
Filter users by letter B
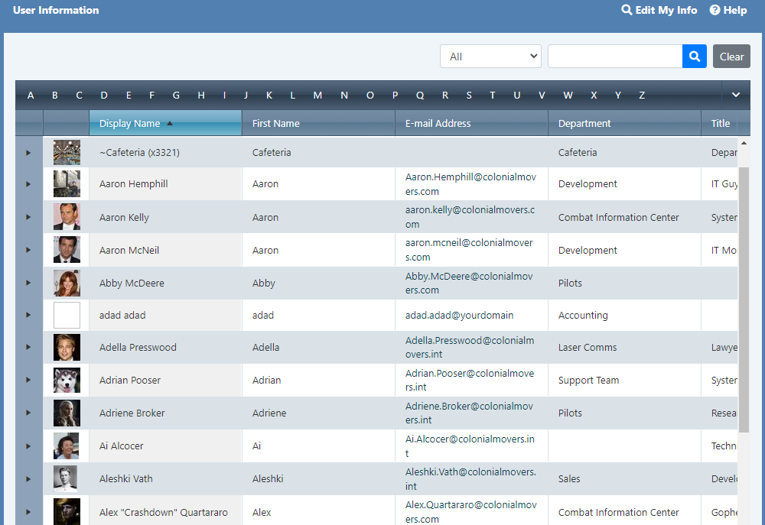(x=54, y=96)
